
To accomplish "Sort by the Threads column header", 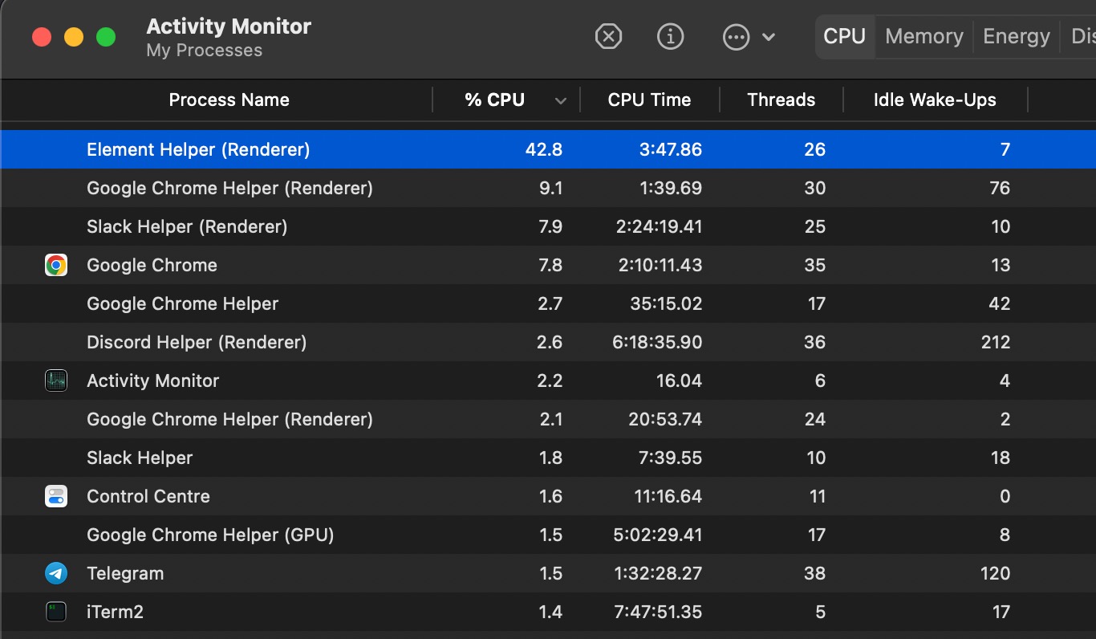I will [781, 100].
